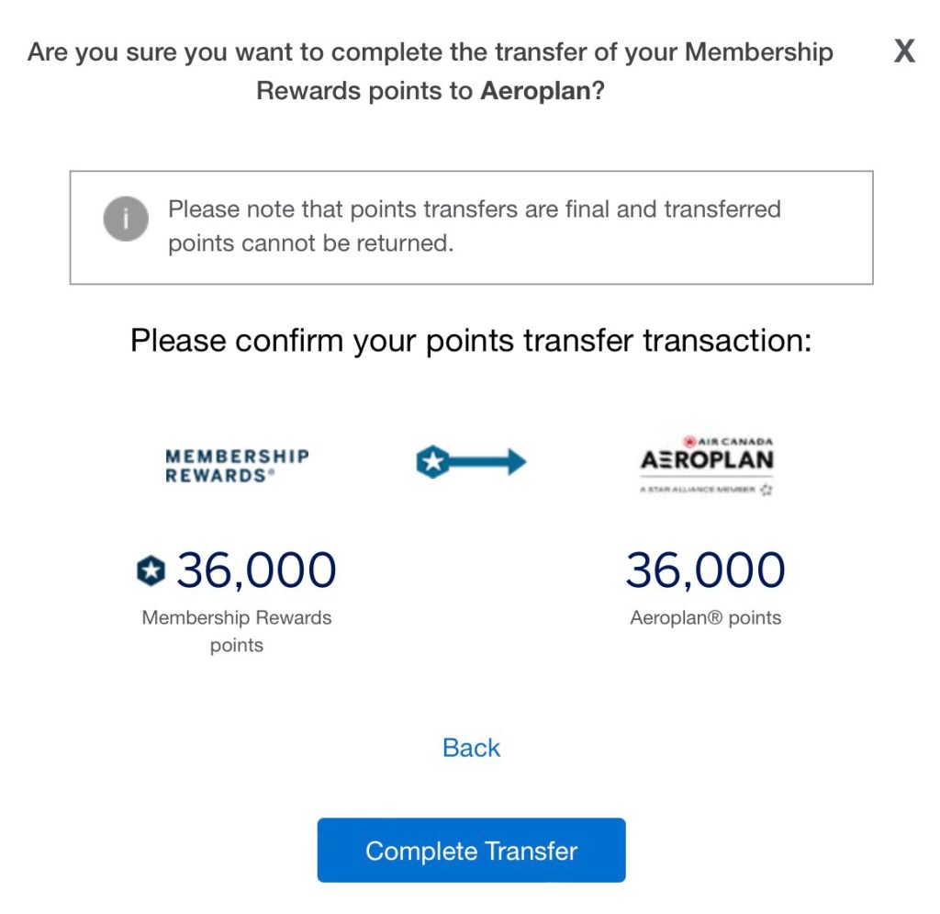The image size is (940, 914).
Task: Click the "Are you sure" heading text
Action: [430, 52]
